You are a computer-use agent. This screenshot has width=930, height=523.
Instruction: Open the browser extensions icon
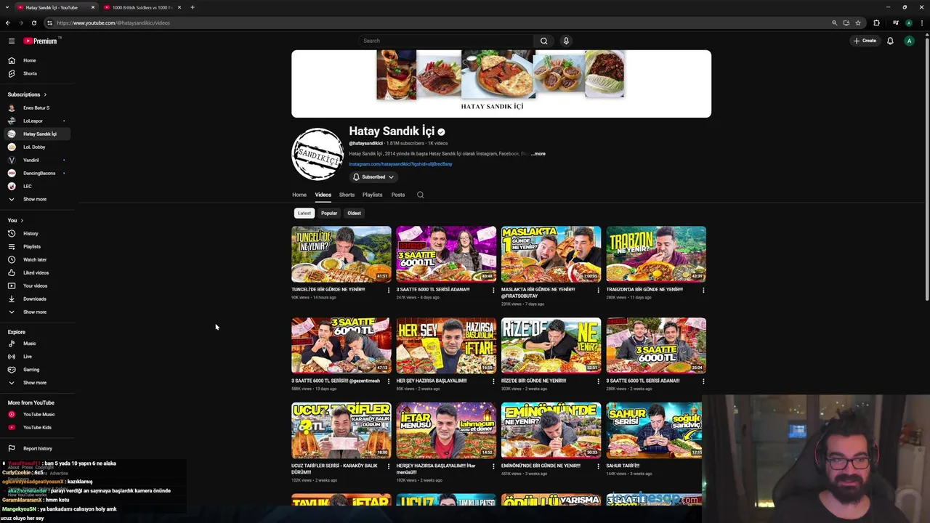[876, 23]
